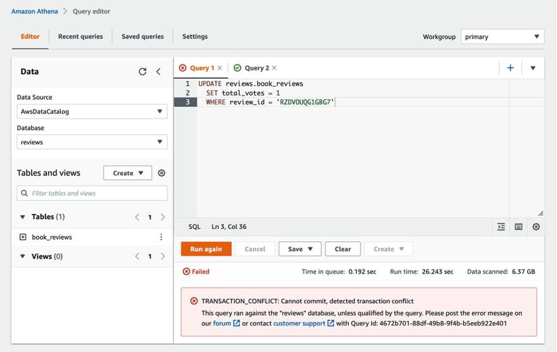Refresh the Data panel
The width and height of the screenshot is (557, 352).
(x=143, y=72)
